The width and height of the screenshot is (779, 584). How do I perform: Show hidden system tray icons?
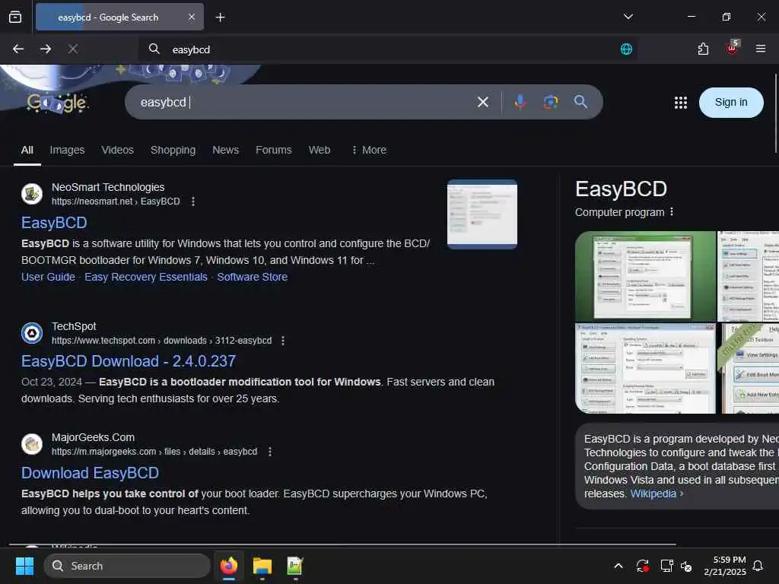pos(618,566)
